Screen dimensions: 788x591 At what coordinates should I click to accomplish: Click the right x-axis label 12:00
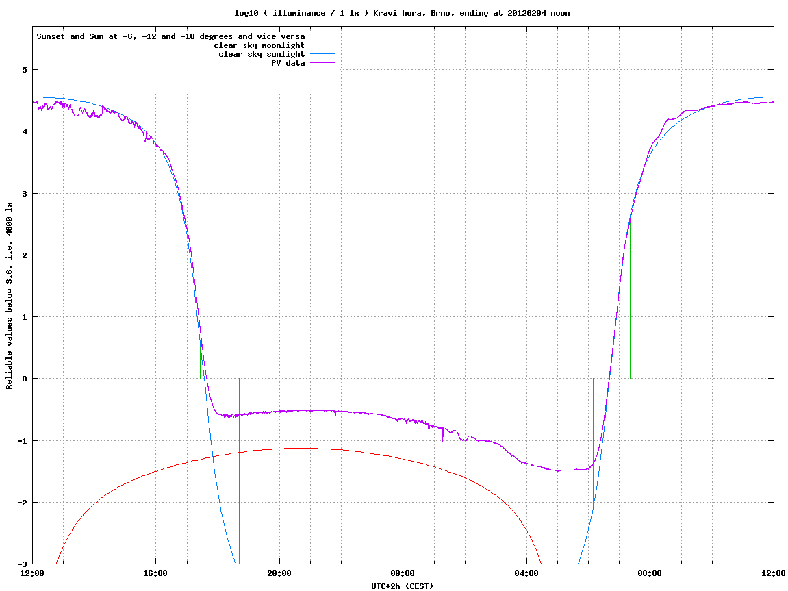(x=774, y=573)
